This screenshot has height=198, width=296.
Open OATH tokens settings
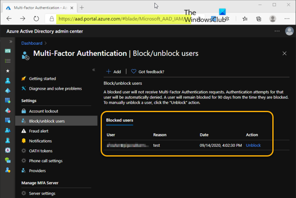41,151
